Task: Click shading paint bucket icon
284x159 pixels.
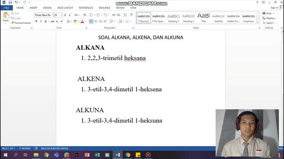Action: point(120,22)
